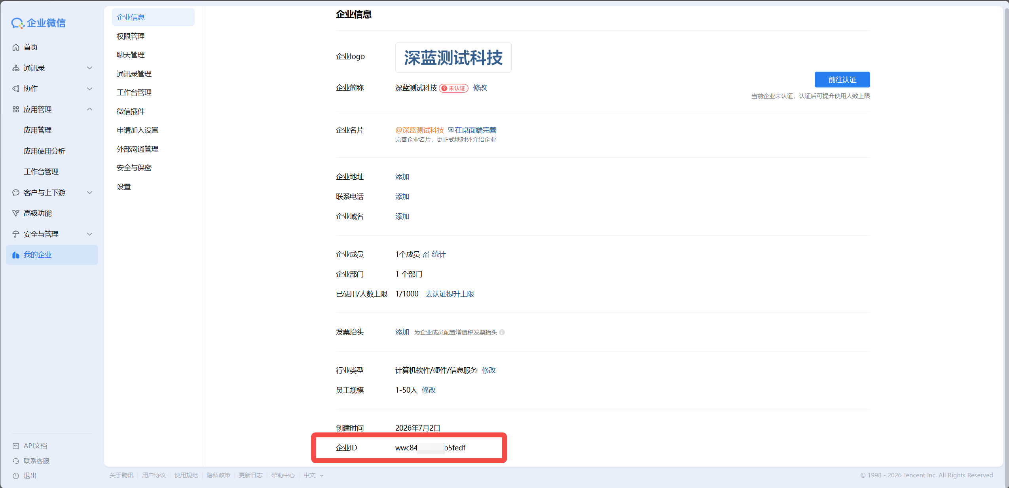Click 添加 for 企业域名
This screenshot has height=488, width=1009.
(x=402, y=216)
